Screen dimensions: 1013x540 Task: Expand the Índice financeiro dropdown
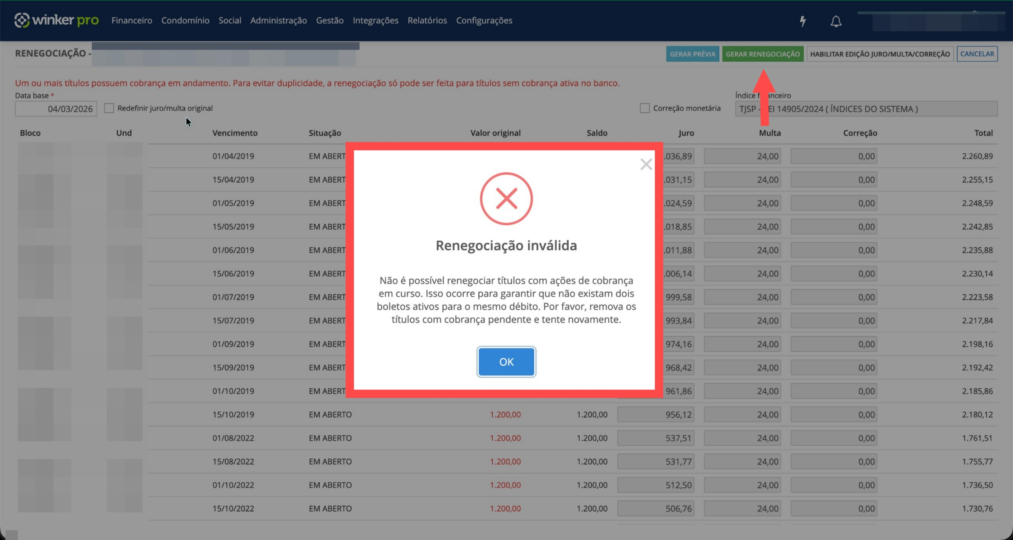pos(866,109)
